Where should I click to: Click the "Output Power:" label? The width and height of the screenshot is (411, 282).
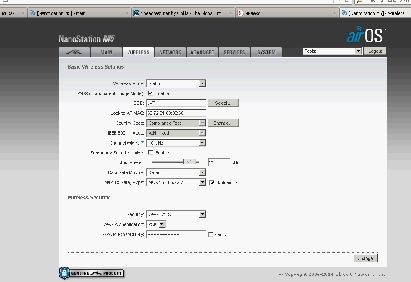click(x=130, y=162)
